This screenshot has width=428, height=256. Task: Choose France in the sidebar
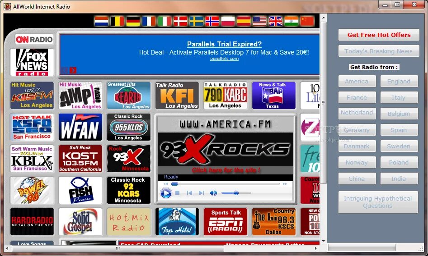357,97
